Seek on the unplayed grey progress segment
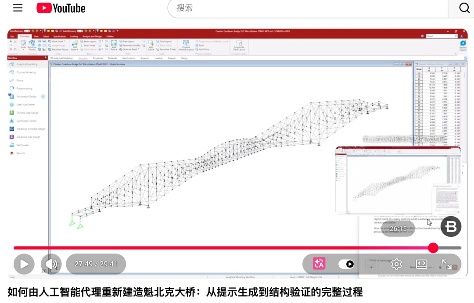 pyautogui.click(x=450, y=248)
